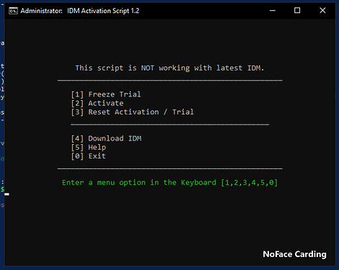This screenshot has height=270, width=339.
Task: Click the 'This script is NOT working' warning text
Action: click(x=169, y=68)
